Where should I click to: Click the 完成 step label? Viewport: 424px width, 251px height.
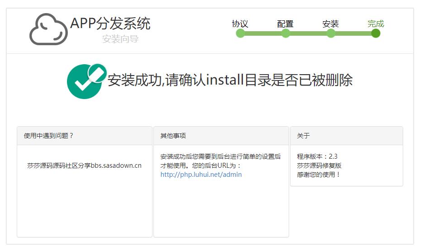376,24
